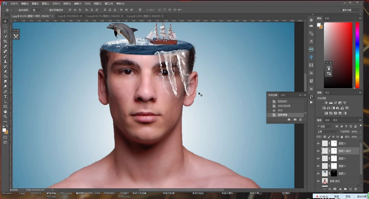Open the 基本功能 workspace dropdown

pos(351,10)
